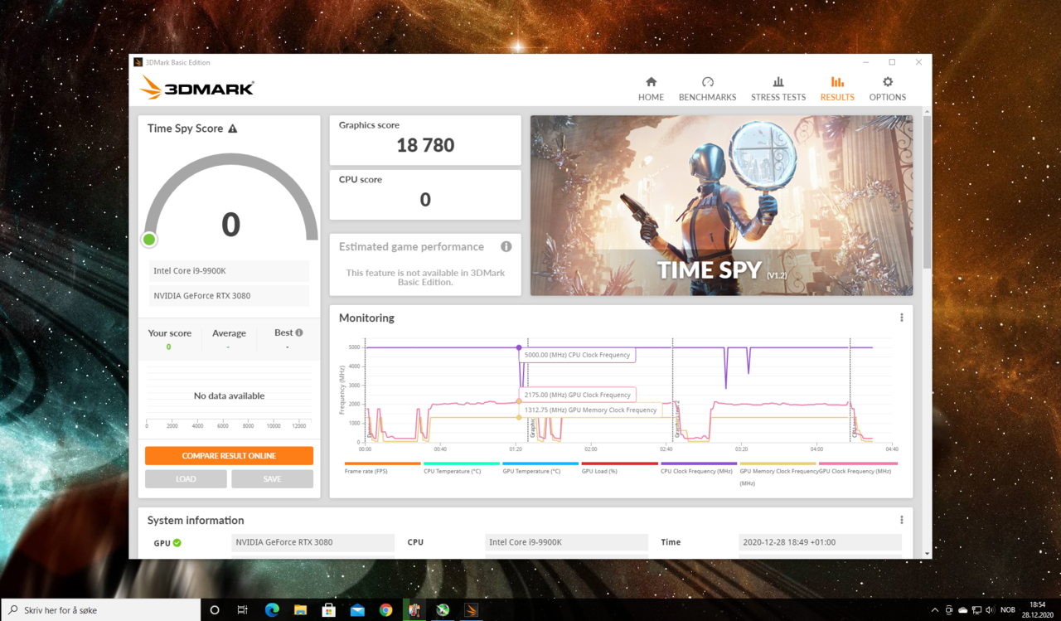Open Microsoft Store from taskbar
Screen dimensions: 1061x621
click(x=328, y=609)
